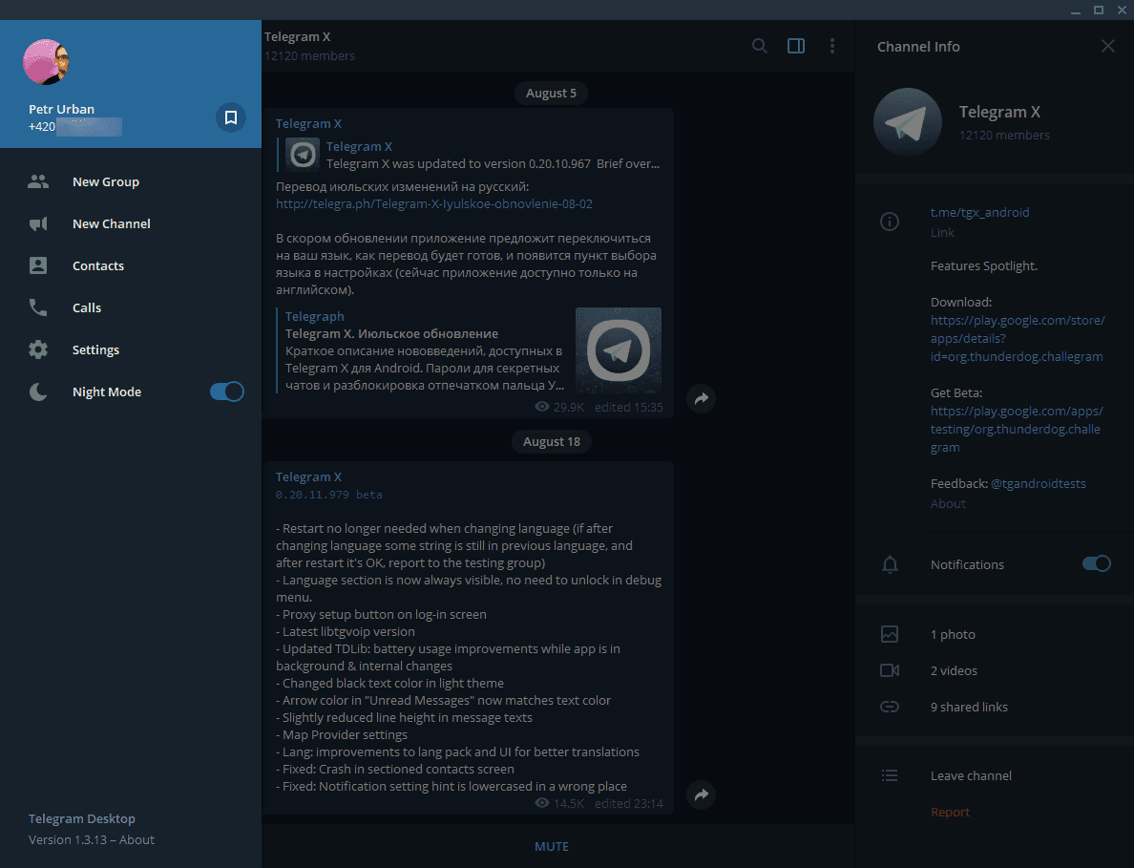The image size is (1134, 868).
Task: Open search in the Telegram X channel
Action: pos(759,45)
